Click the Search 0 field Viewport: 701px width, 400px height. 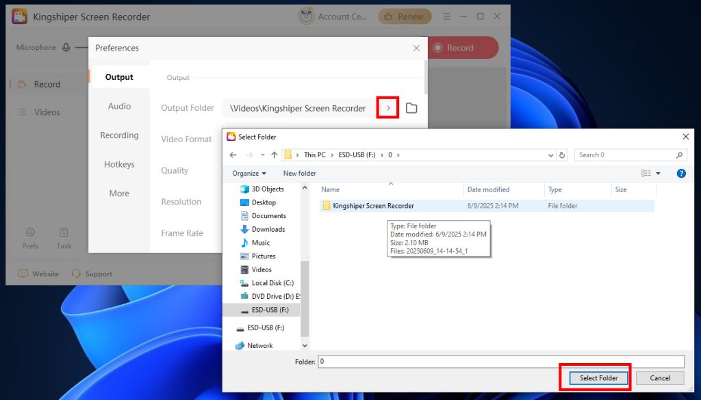(x=630, y=155)
